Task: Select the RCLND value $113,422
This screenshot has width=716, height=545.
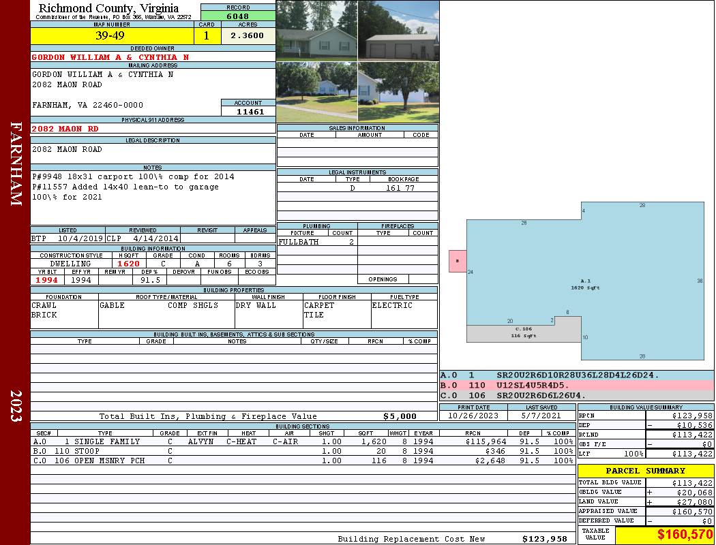Action: [x=692, y=435]
